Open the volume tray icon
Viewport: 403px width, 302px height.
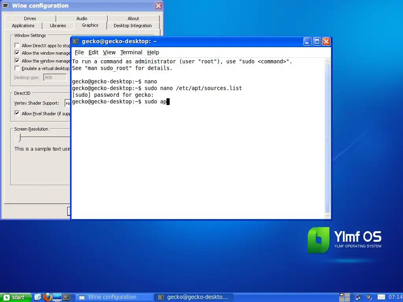coord(369,297)
